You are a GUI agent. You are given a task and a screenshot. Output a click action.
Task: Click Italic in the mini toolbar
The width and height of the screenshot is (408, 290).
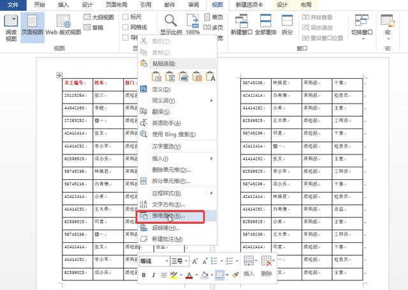point(154,275)
